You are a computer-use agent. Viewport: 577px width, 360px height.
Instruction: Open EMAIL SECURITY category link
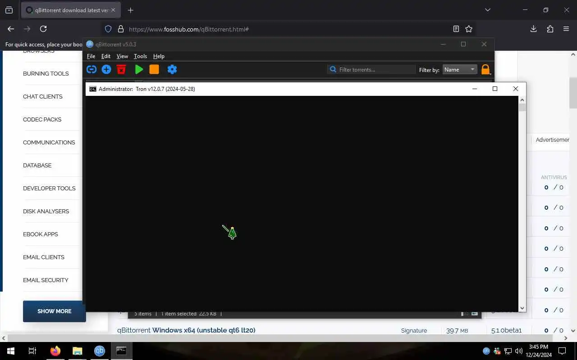click(46, 280)
